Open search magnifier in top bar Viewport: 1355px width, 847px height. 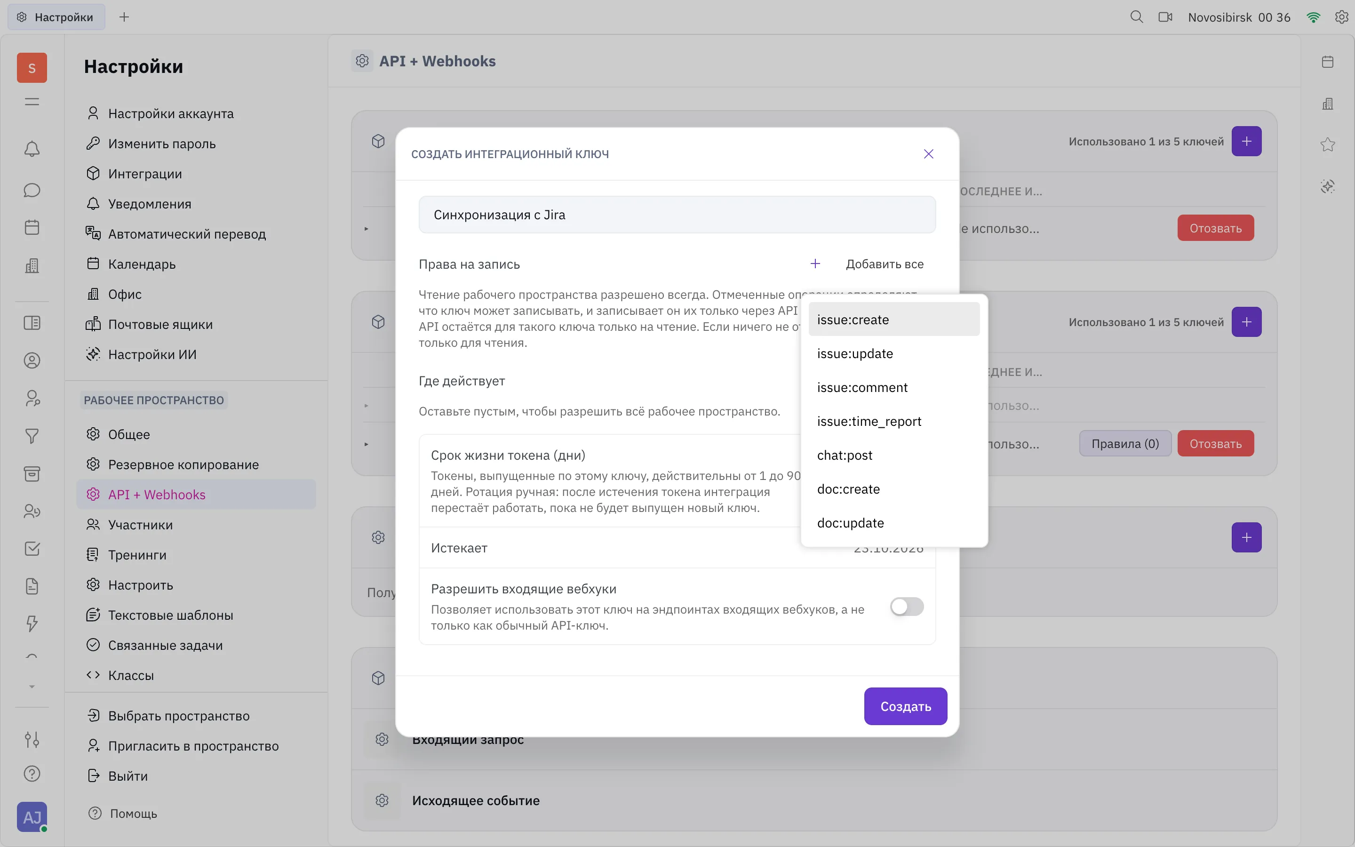click(1136, 17)
